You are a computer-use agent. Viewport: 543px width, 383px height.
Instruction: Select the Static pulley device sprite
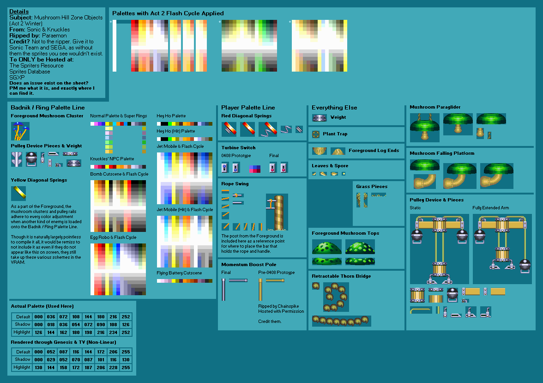439,249
